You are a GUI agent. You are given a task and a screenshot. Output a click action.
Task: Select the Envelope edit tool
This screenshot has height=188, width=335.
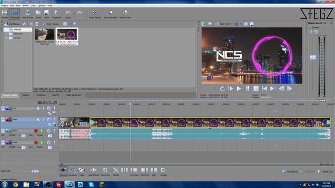coord(73,172)
